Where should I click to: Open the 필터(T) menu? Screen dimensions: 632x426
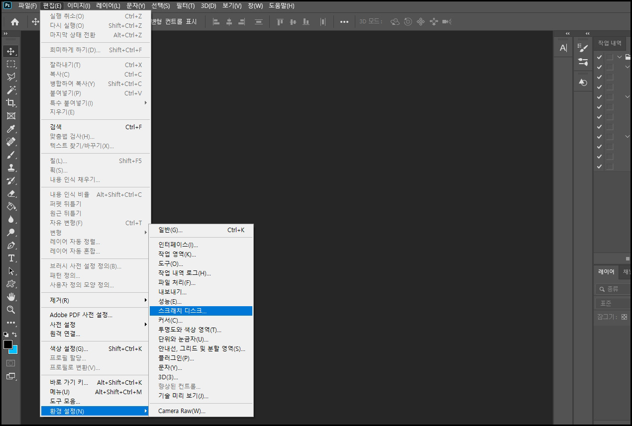coord(185,6)
